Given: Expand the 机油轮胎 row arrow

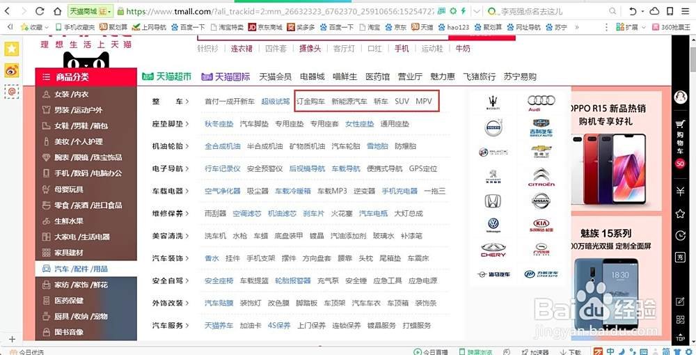Looking at the screenshot, I should click(187, 146).
